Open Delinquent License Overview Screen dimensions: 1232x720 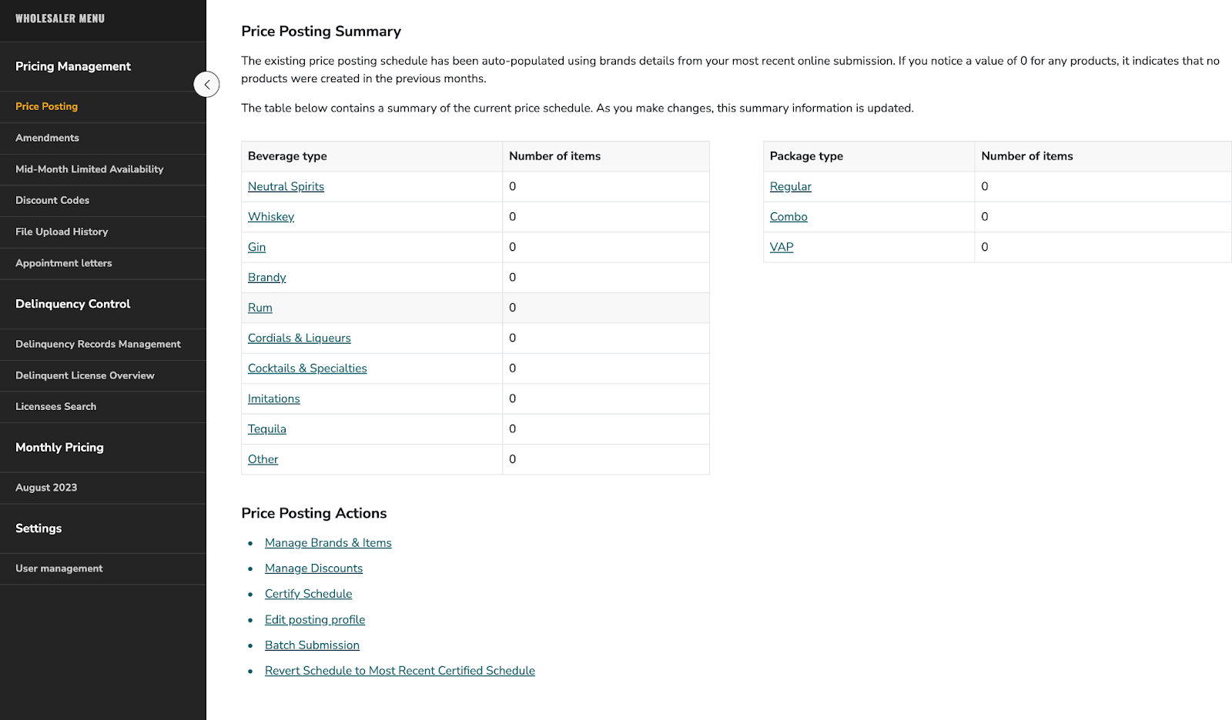(x=85, y=375)
